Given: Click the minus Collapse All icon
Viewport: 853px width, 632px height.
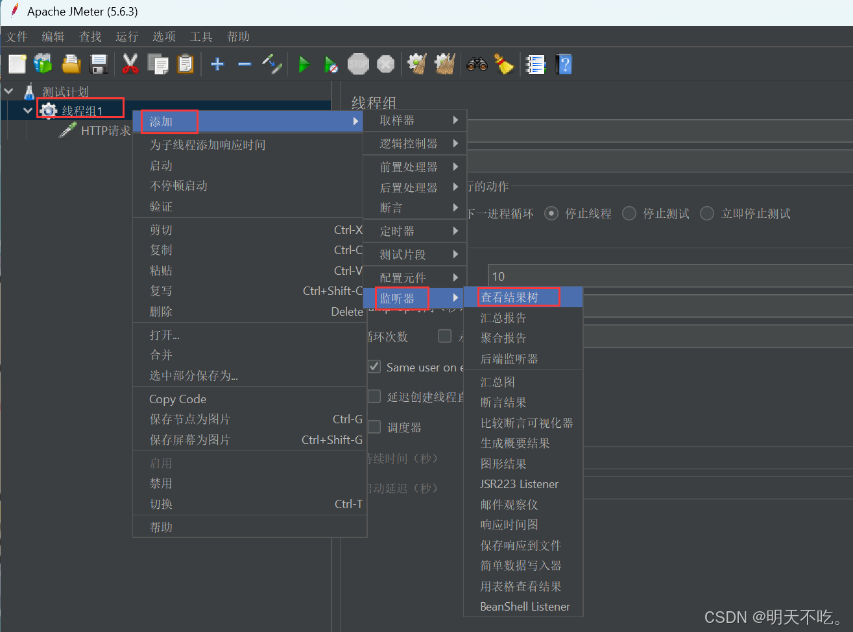Looking at the screenshot, I should tap(245, 64).
